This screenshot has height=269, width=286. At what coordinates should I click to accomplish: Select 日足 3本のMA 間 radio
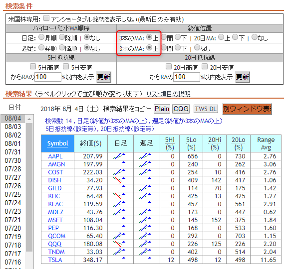coord(164,37)
